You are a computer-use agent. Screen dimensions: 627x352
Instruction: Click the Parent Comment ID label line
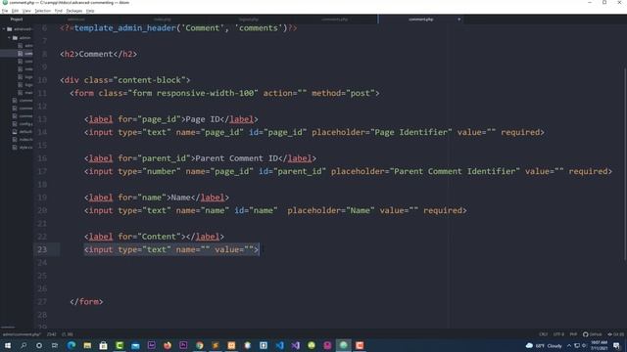click(x=200, y=158)
